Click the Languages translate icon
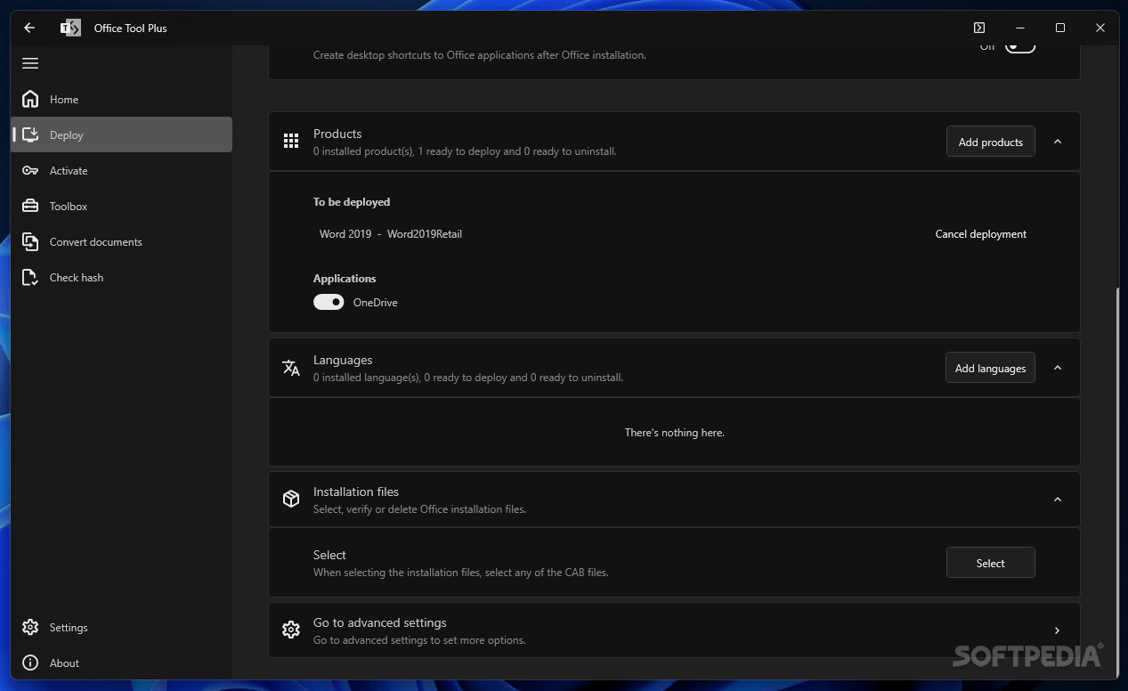This screenshot has width=1128, height=691. tap(291, 368)
